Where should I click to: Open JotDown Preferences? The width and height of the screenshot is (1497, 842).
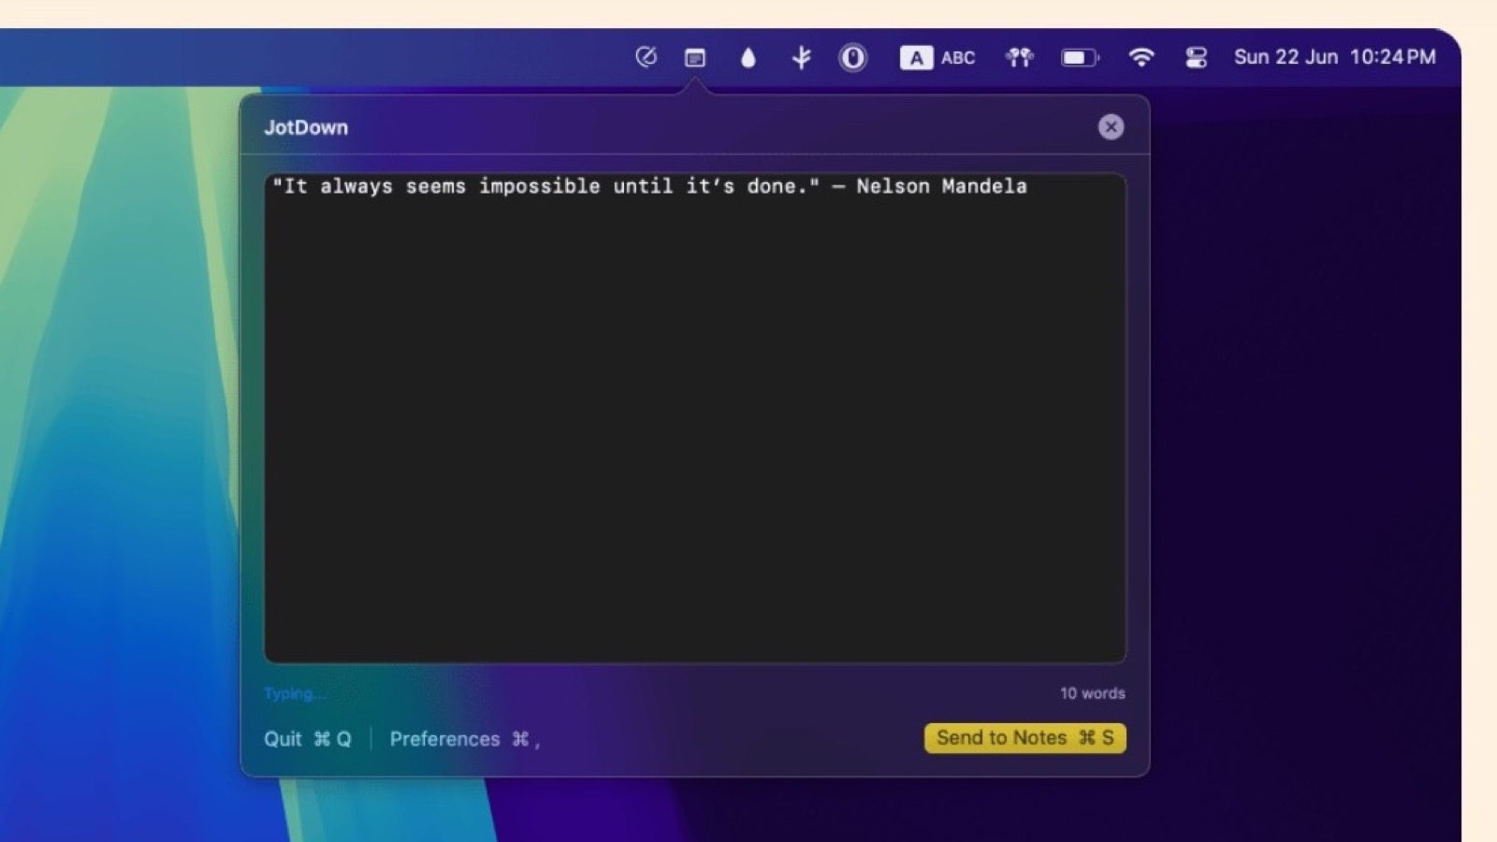coord(464,739)
